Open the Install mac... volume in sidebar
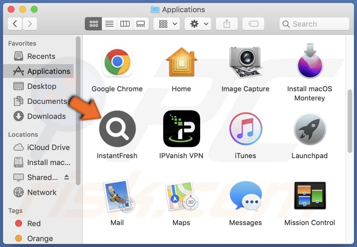This screenshot has width=357, height=247. click(x=38, y=162)
